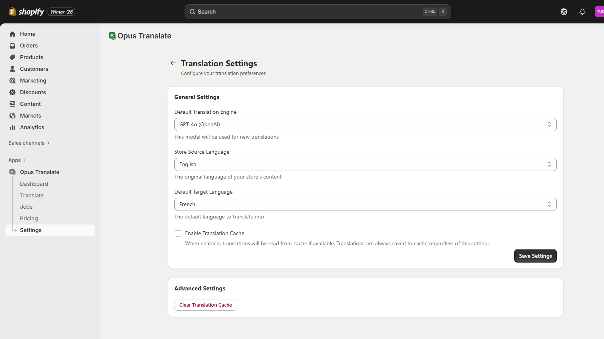This screenshot has width=604, height=339.
Task: Open the Default Target Language dropdown
Action: (365, 204)
